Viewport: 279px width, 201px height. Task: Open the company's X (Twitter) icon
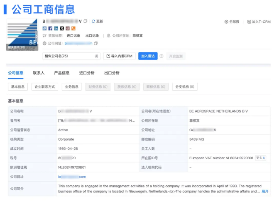62,29
